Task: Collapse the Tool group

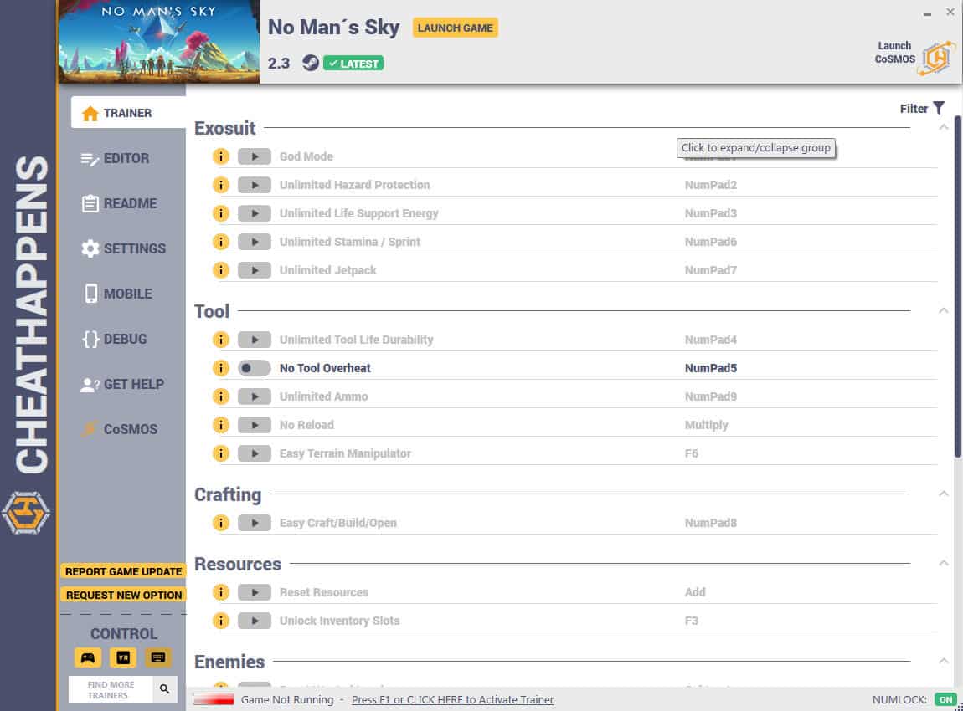Action: [944, 310]
